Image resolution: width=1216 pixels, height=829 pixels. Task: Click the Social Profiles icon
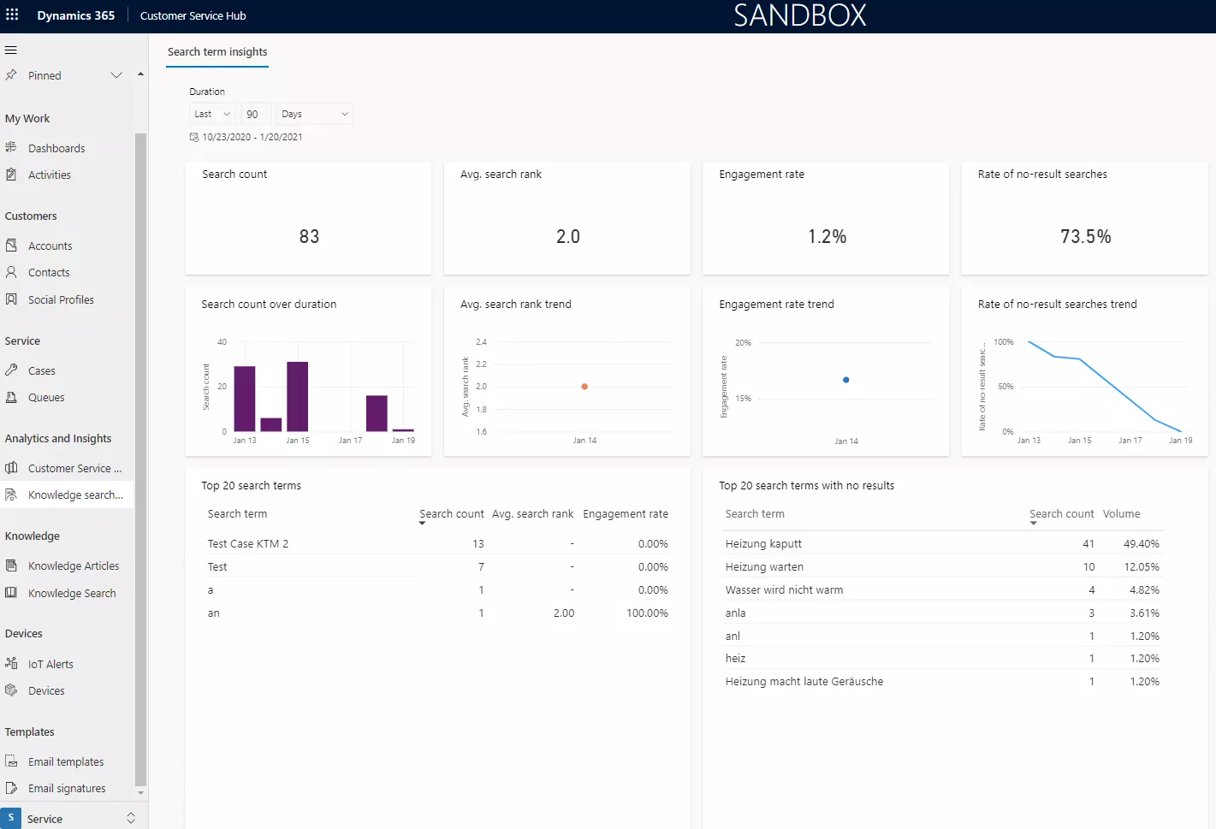[11, 299]
